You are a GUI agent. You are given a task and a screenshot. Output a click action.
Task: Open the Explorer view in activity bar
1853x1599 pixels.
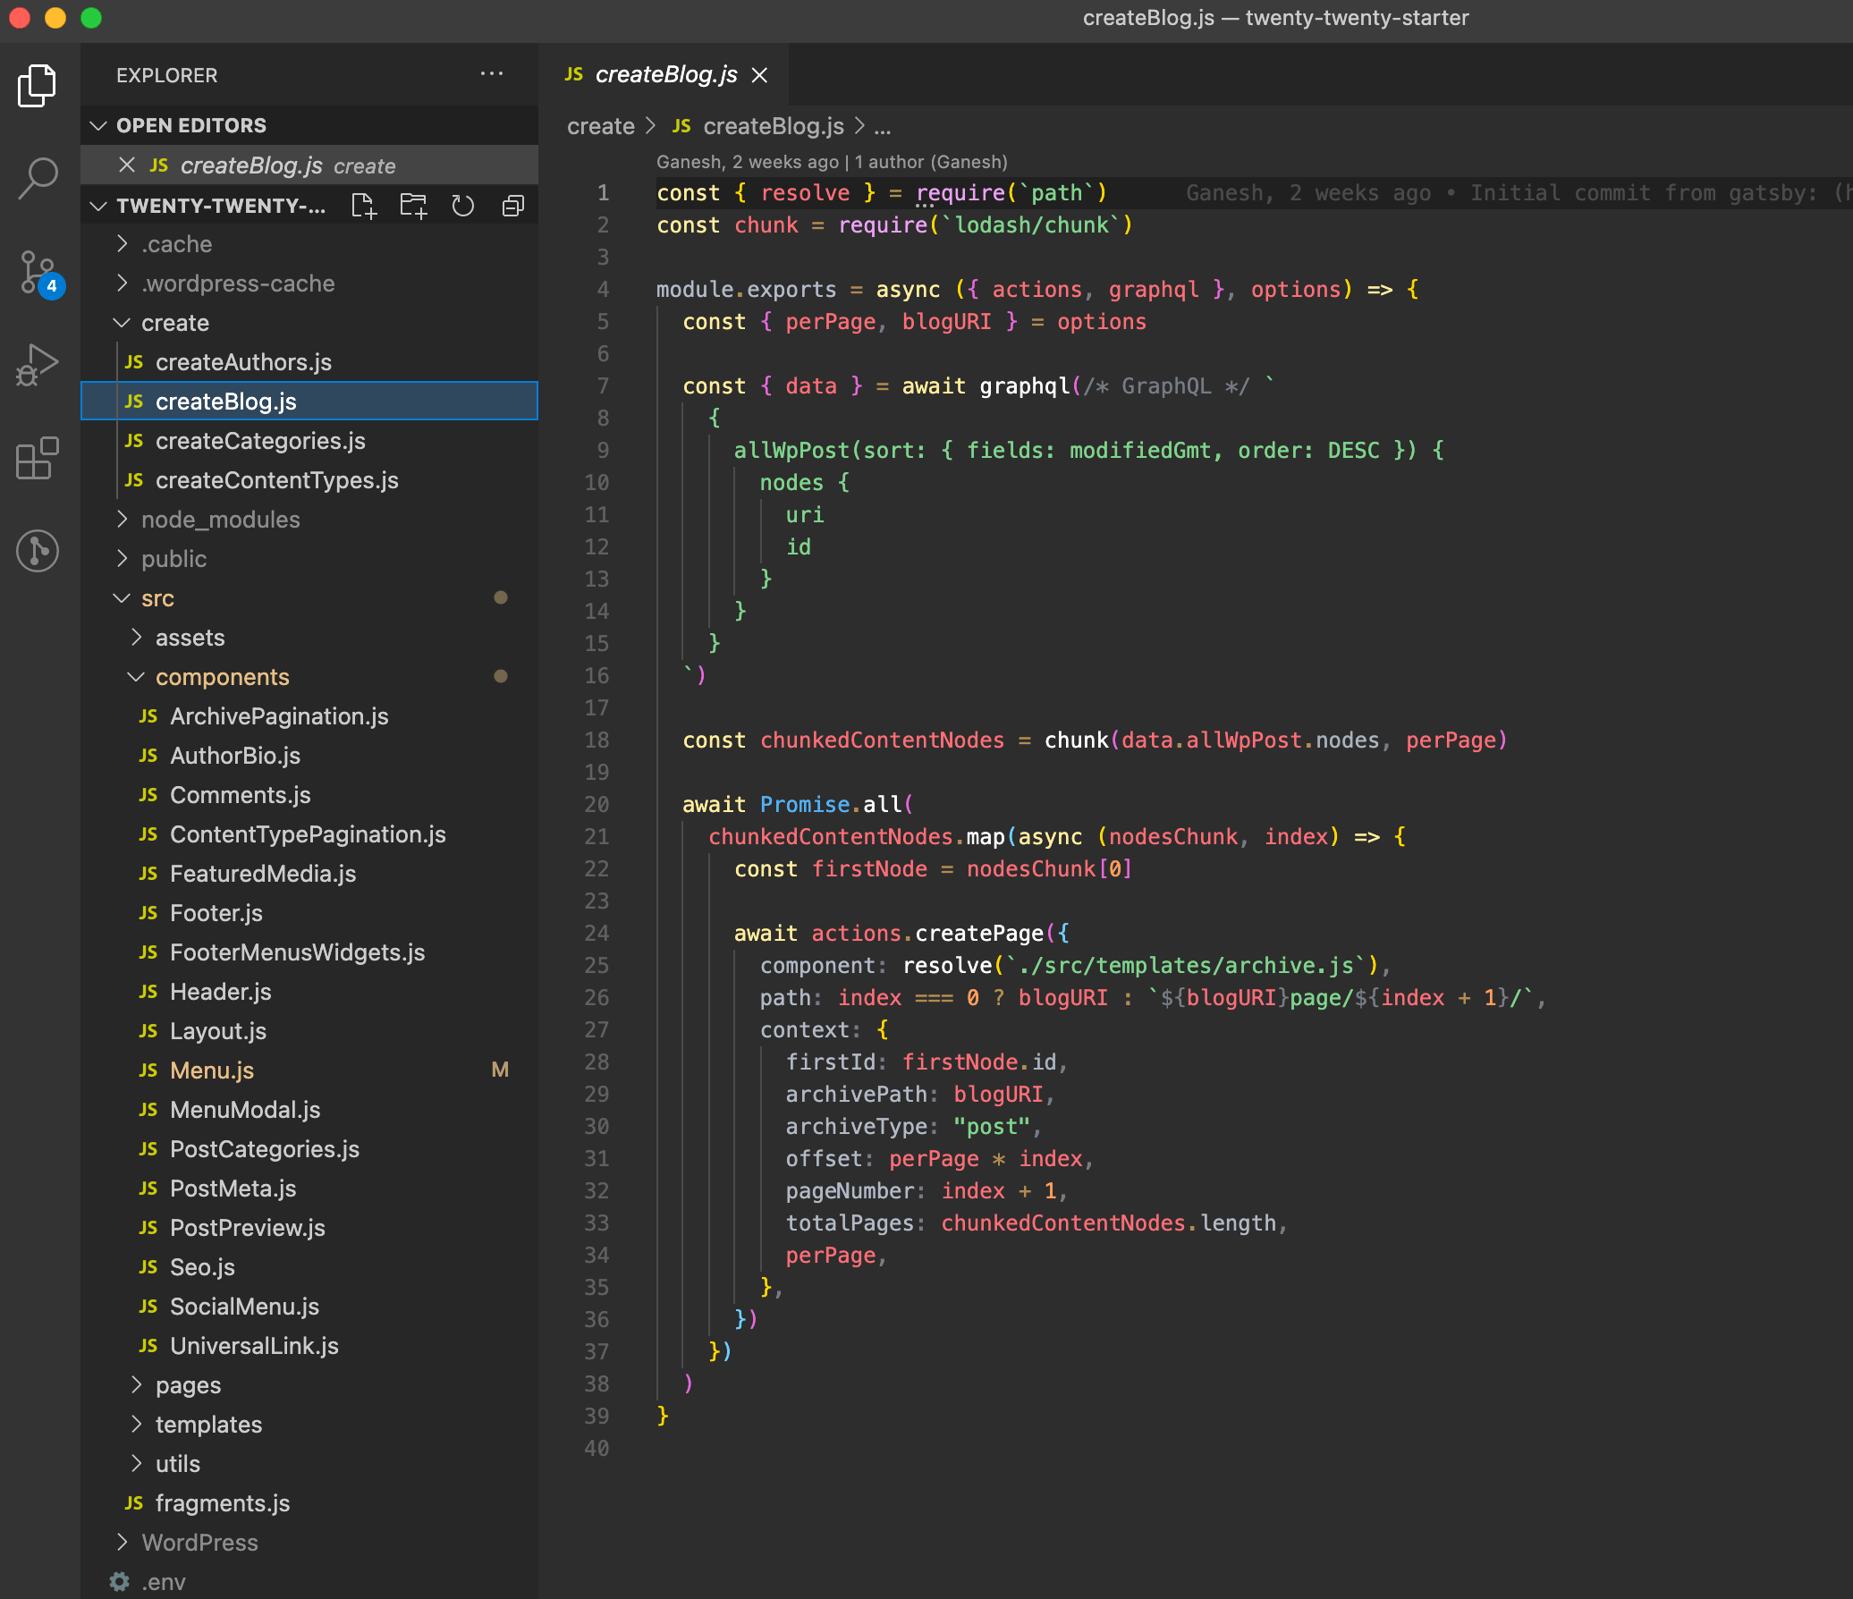37,86
